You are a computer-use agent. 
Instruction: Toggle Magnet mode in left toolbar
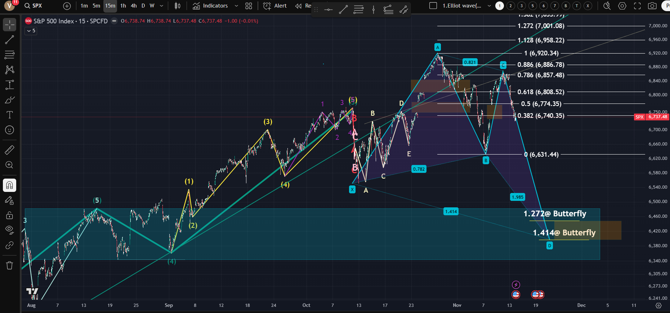click(x=10, y=185)
